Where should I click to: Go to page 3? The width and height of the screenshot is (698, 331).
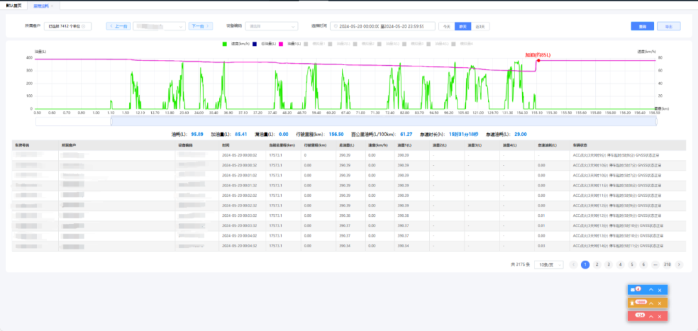[x=609, y=265]
